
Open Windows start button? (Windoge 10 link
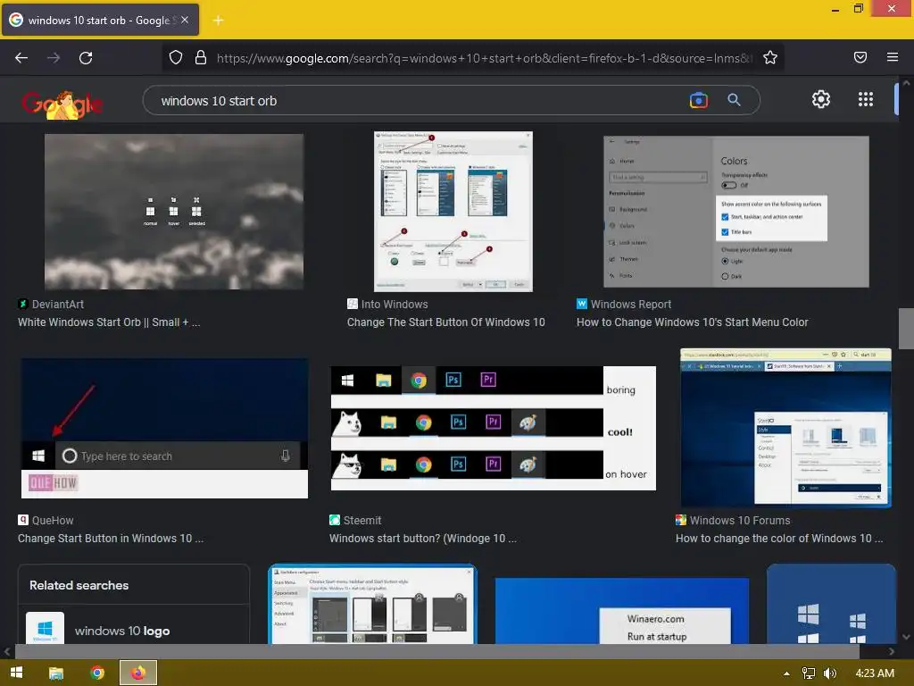pos(422,539)
